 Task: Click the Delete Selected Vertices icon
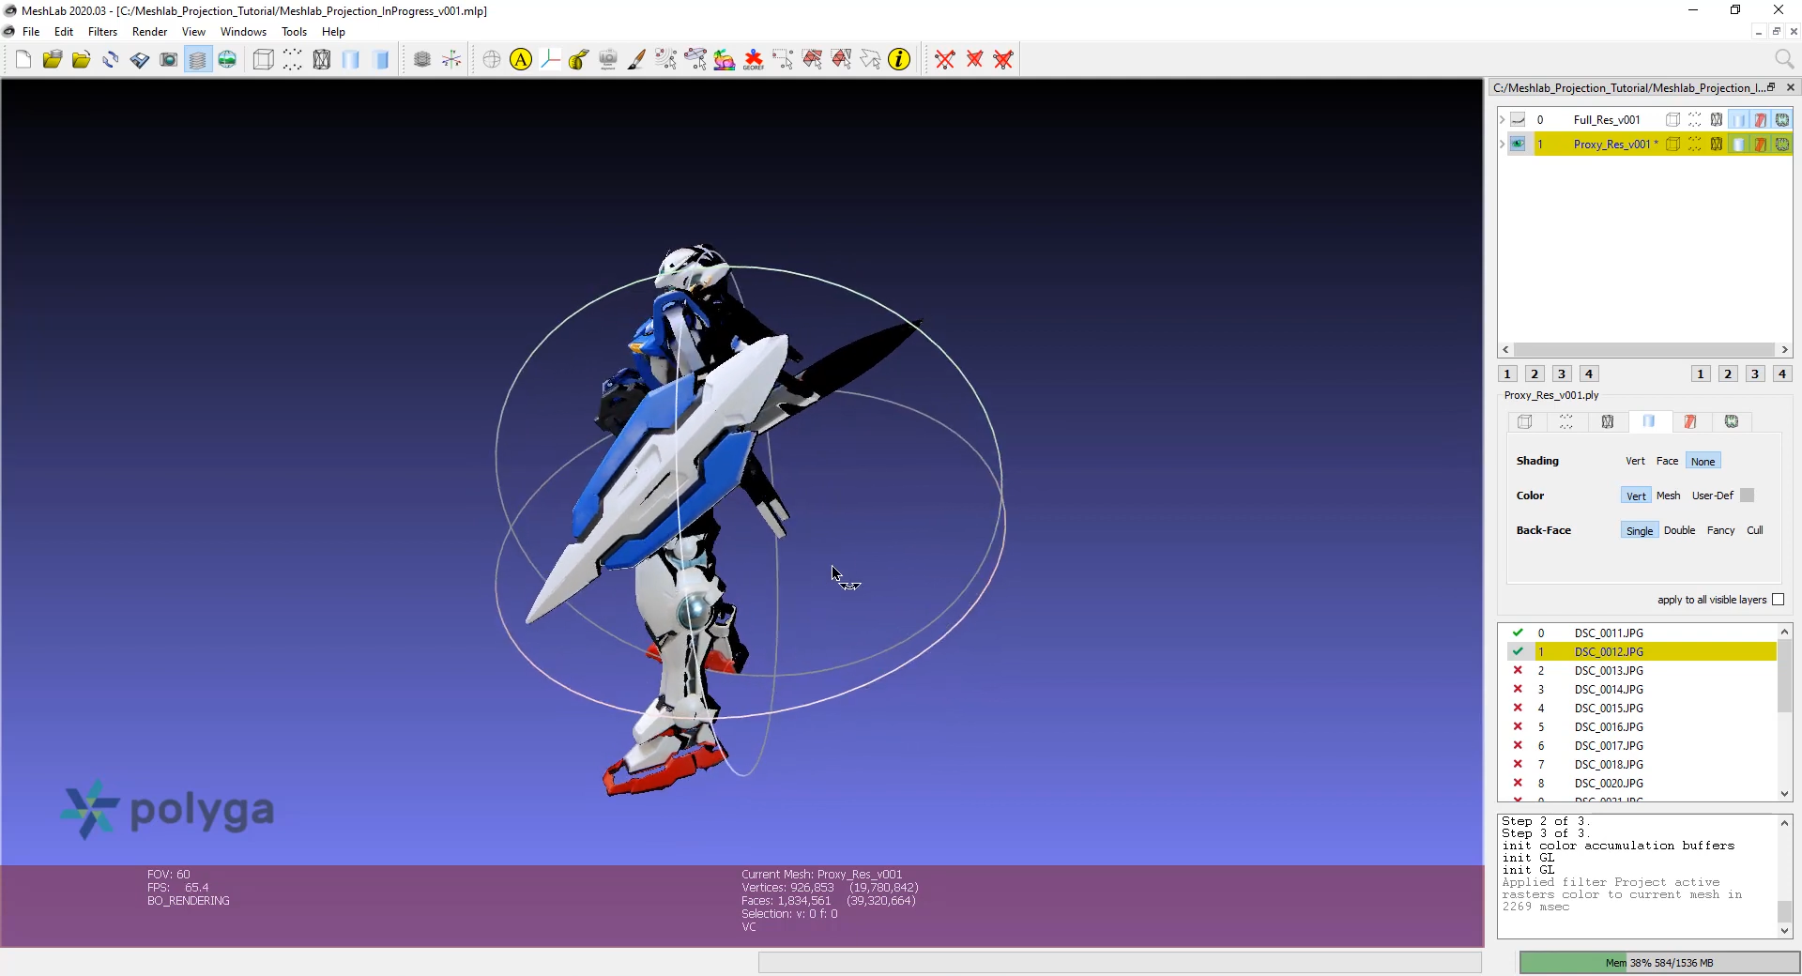[x=945, y=60]
